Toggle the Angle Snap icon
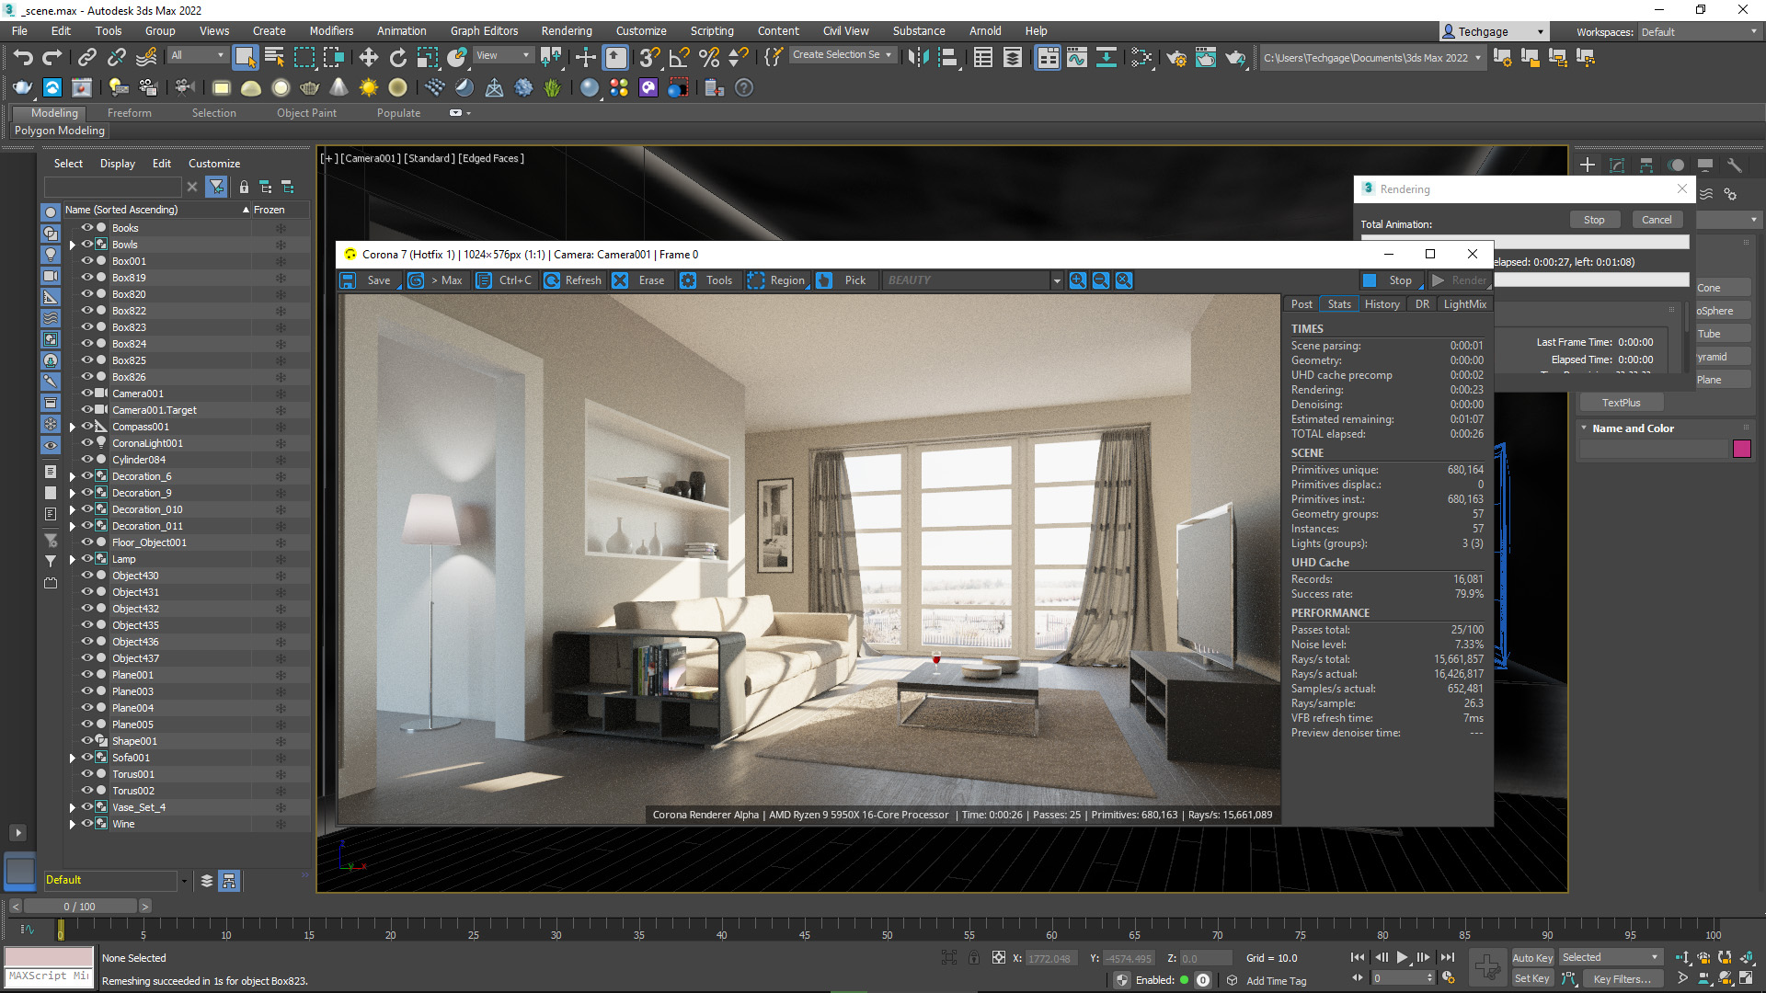Viewport: 1766px width, 993px height. click(x=679, y=58)
